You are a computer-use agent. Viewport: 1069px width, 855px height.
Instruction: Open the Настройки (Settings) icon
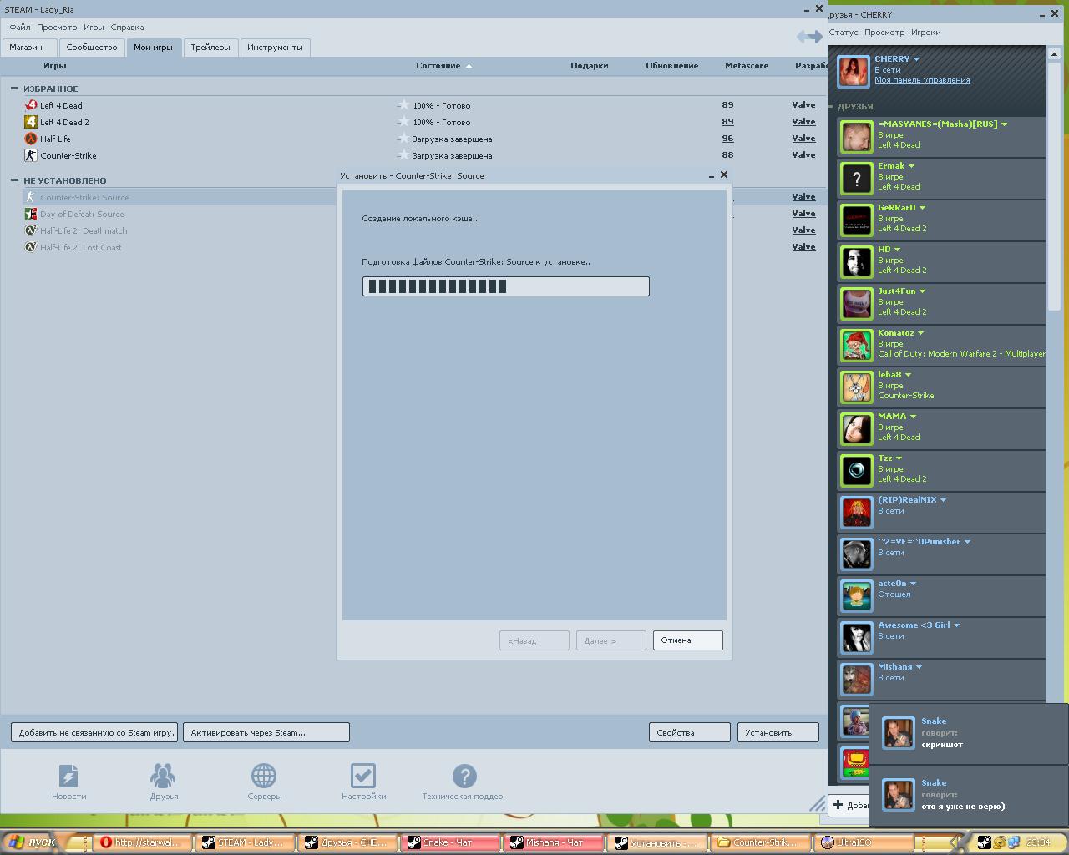pyautogui.click(x=363, y=776)
